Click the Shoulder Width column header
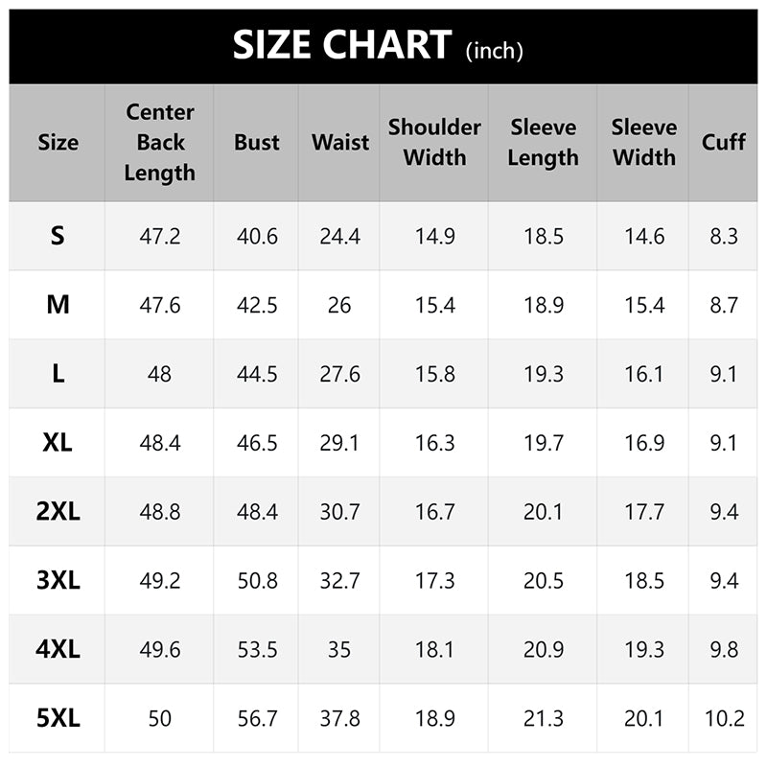767x767 pixels. click(x=434, y=142)
